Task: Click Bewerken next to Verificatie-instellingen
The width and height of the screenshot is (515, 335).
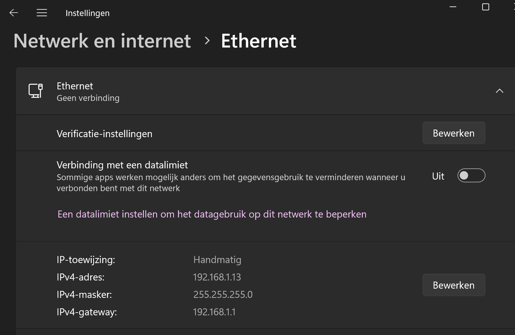Action: pyautogui.click(x=454, y=133)
